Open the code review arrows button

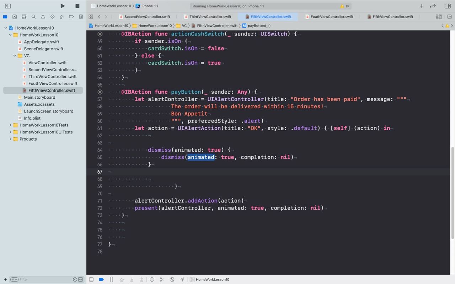click(x=433, y=6)
